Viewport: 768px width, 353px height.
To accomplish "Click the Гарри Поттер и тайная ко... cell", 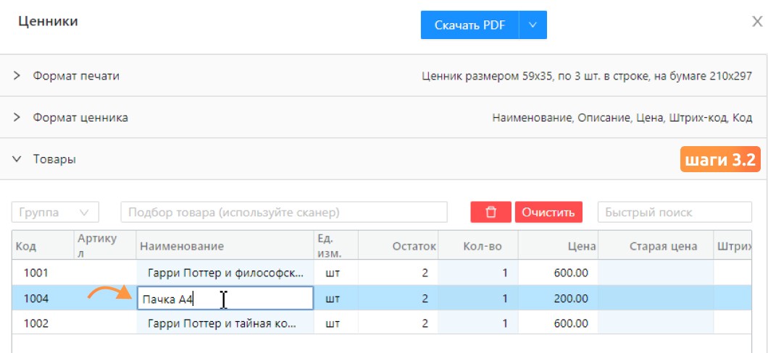I will (x=225, y=323).
